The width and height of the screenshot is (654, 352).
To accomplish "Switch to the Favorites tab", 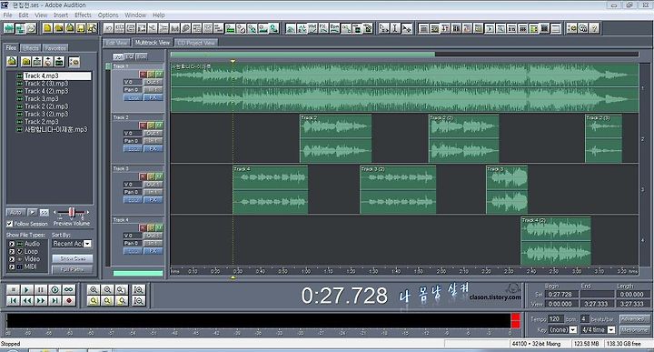I will 55,48.
